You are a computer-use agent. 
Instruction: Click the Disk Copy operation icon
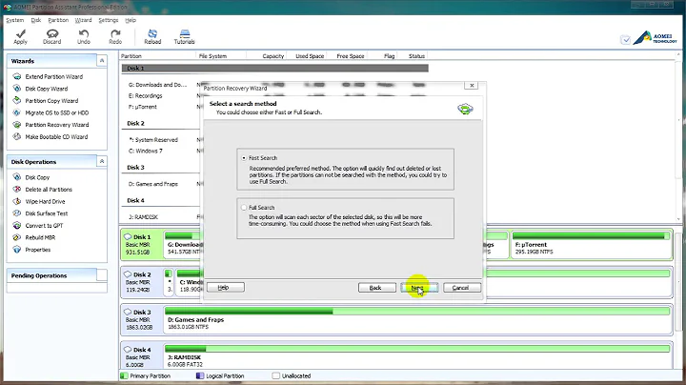17,177
